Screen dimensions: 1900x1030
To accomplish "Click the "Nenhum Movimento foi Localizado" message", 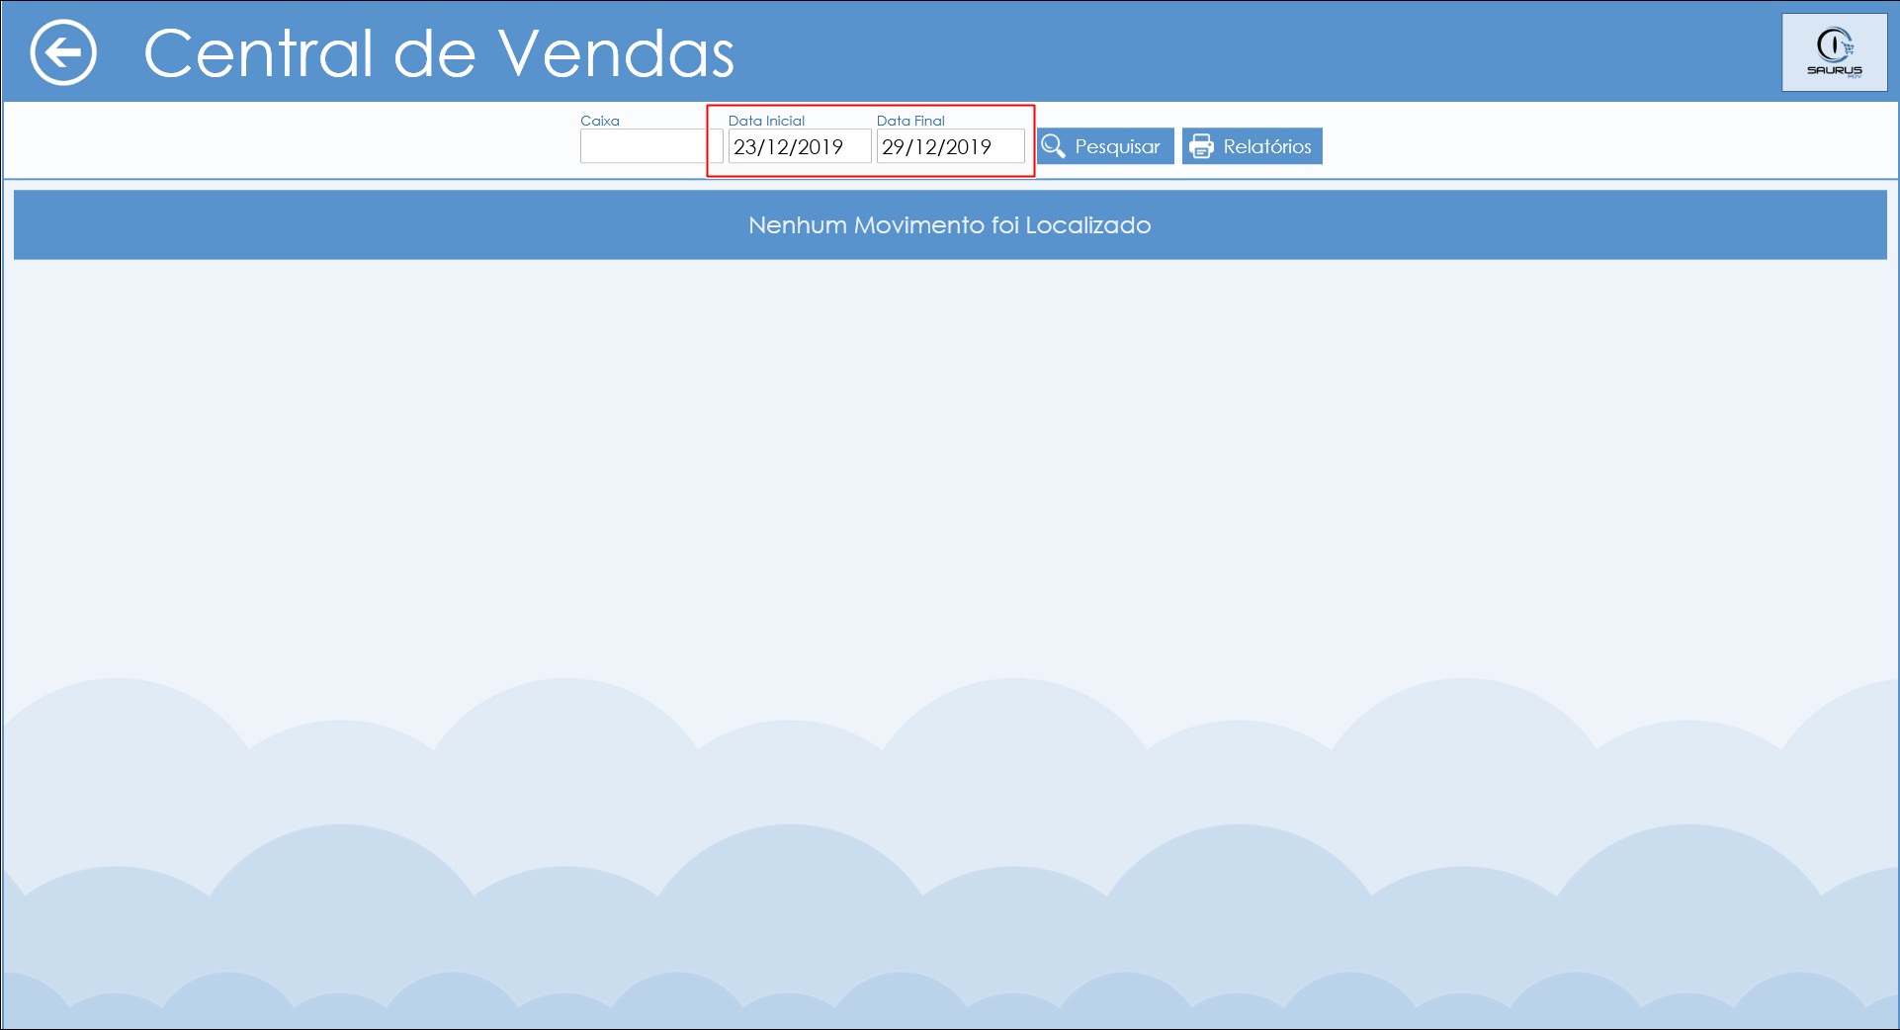I will 949,225.
